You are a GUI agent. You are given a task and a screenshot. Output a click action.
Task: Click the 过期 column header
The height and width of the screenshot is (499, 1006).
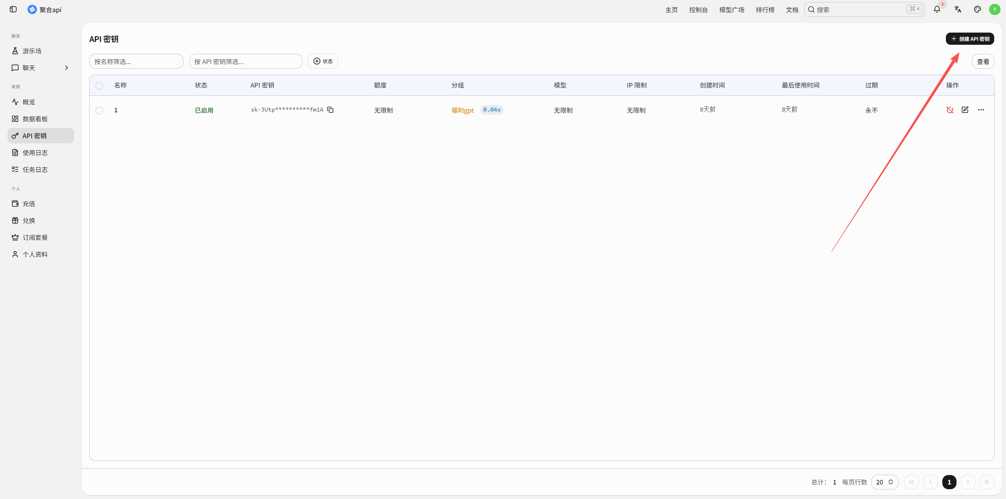(x=871, y=85)
